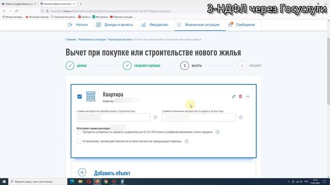Image resolution: width=330 pixels, height=185 pixels.
Task: Open Chrome from the taskbar
Action: (106, 181)
